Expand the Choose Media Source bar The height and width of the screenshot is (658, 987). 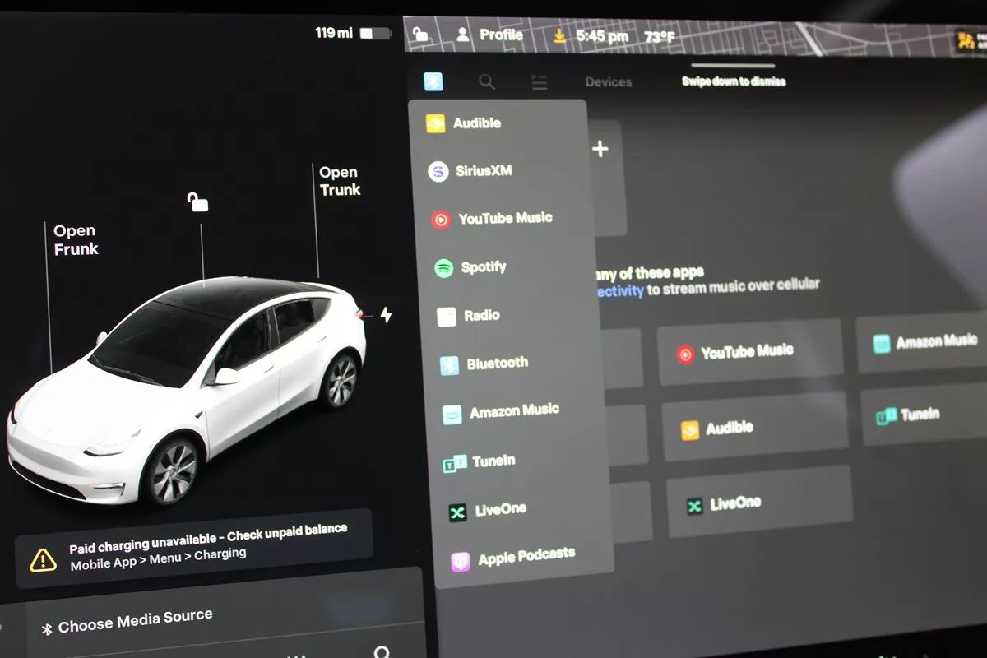click(136, 622)
